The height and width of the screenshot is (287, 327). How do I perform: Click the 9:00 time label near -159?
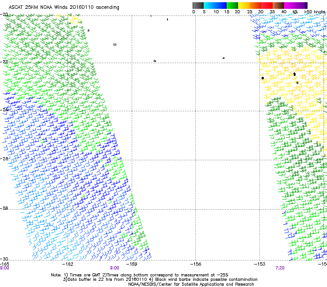(x=115, y=268)
